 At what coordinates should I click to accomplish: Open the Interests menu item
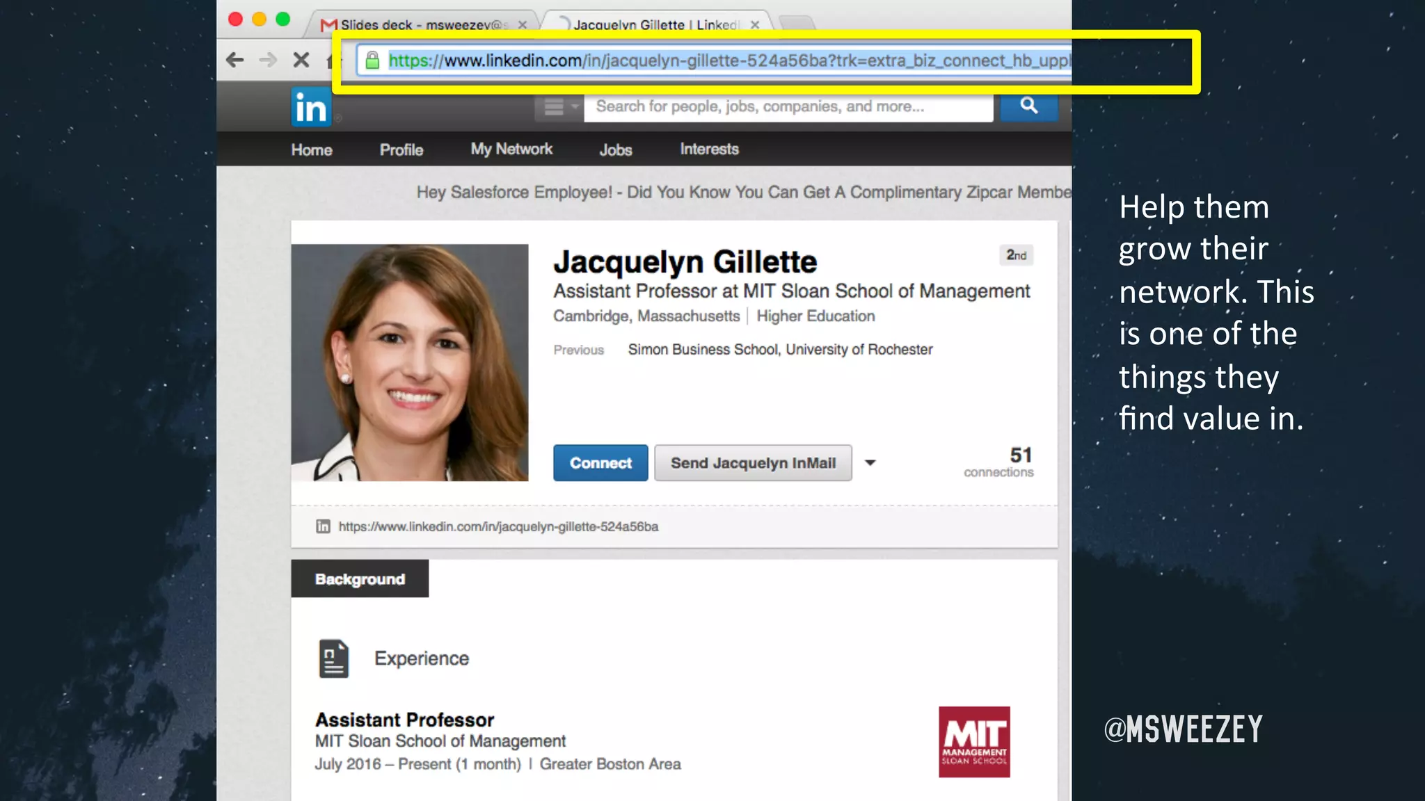click(x=709, y=149)
